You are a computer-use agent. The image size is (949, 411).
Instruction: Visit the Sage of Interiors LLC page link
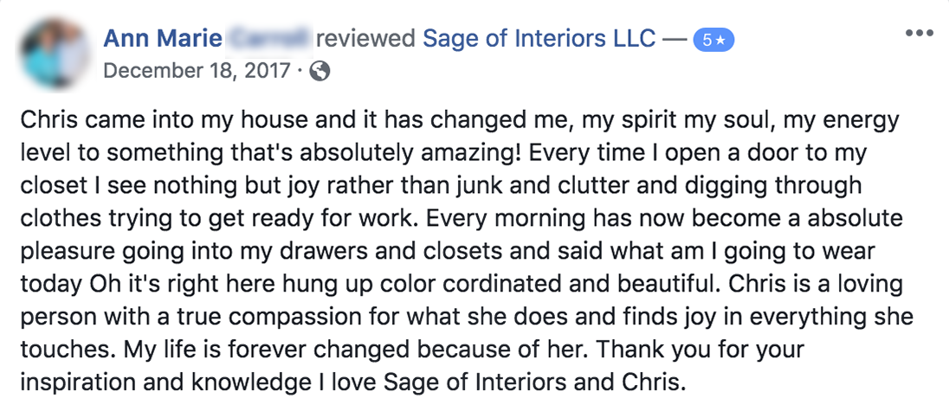(539, 39)
